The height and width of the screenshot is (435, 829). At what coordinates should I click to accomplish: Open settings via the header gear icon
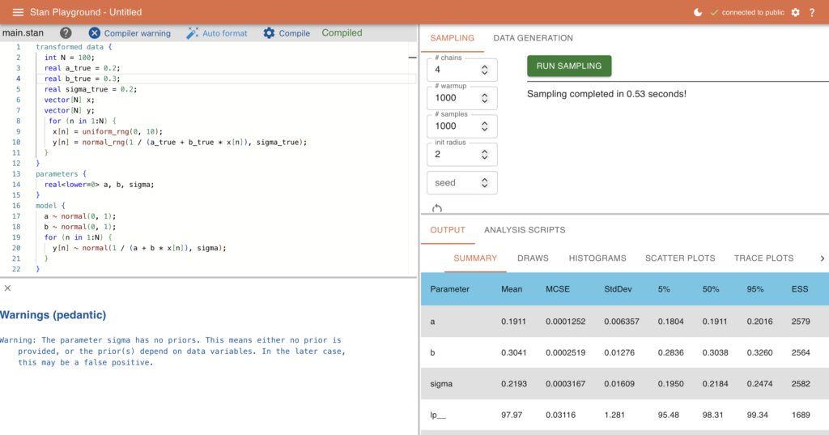click(x=795, y=12)
